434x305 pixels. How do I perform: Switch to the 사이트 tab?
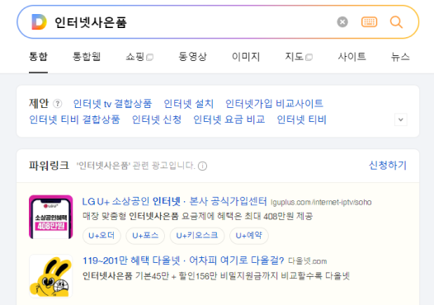pyautogui.click(x=351, y=57)
